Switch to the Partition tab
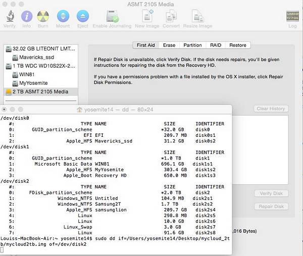The height and width of the screenshot is (256, 303). tap(192, 45)
